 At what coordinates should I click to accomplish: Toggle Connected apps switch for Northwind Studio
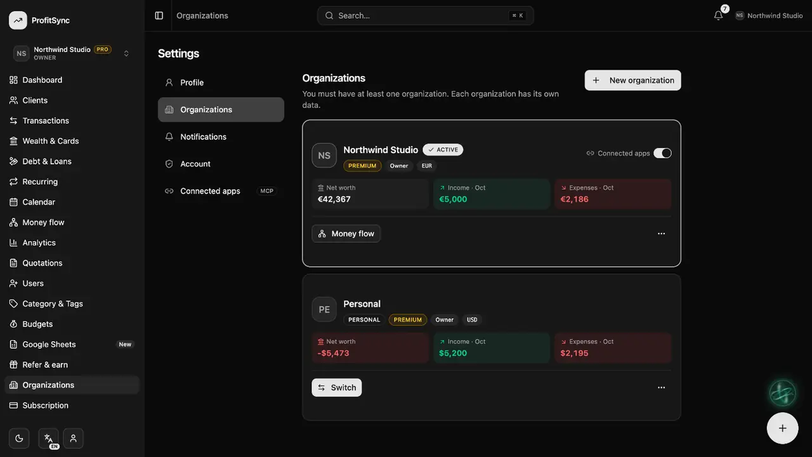[x=662, y=153]
